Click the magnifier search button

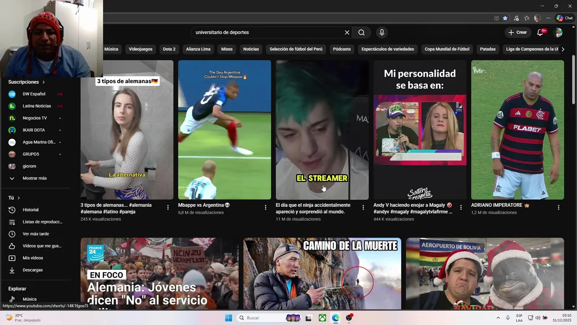362,32
